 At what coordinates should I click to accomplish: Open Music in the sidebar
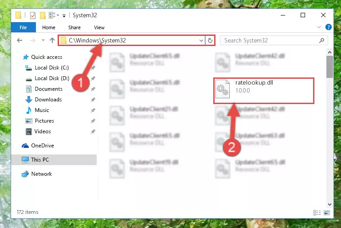[37, 110]
